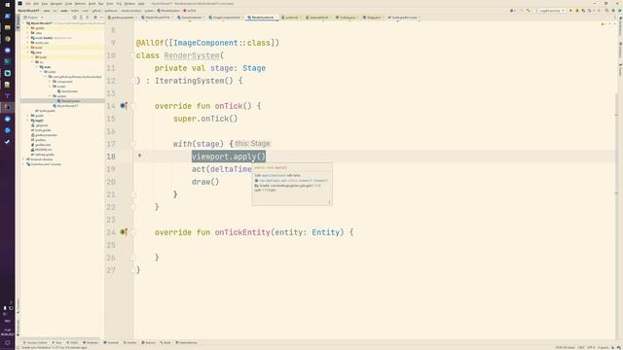
Task: Open the Refactor menu
Action: click(80, 4)
